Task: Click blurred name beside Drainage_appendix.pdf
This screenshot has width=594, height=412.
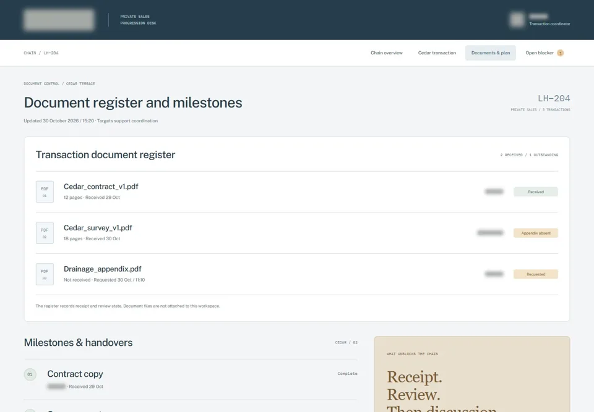Action: 494,274
